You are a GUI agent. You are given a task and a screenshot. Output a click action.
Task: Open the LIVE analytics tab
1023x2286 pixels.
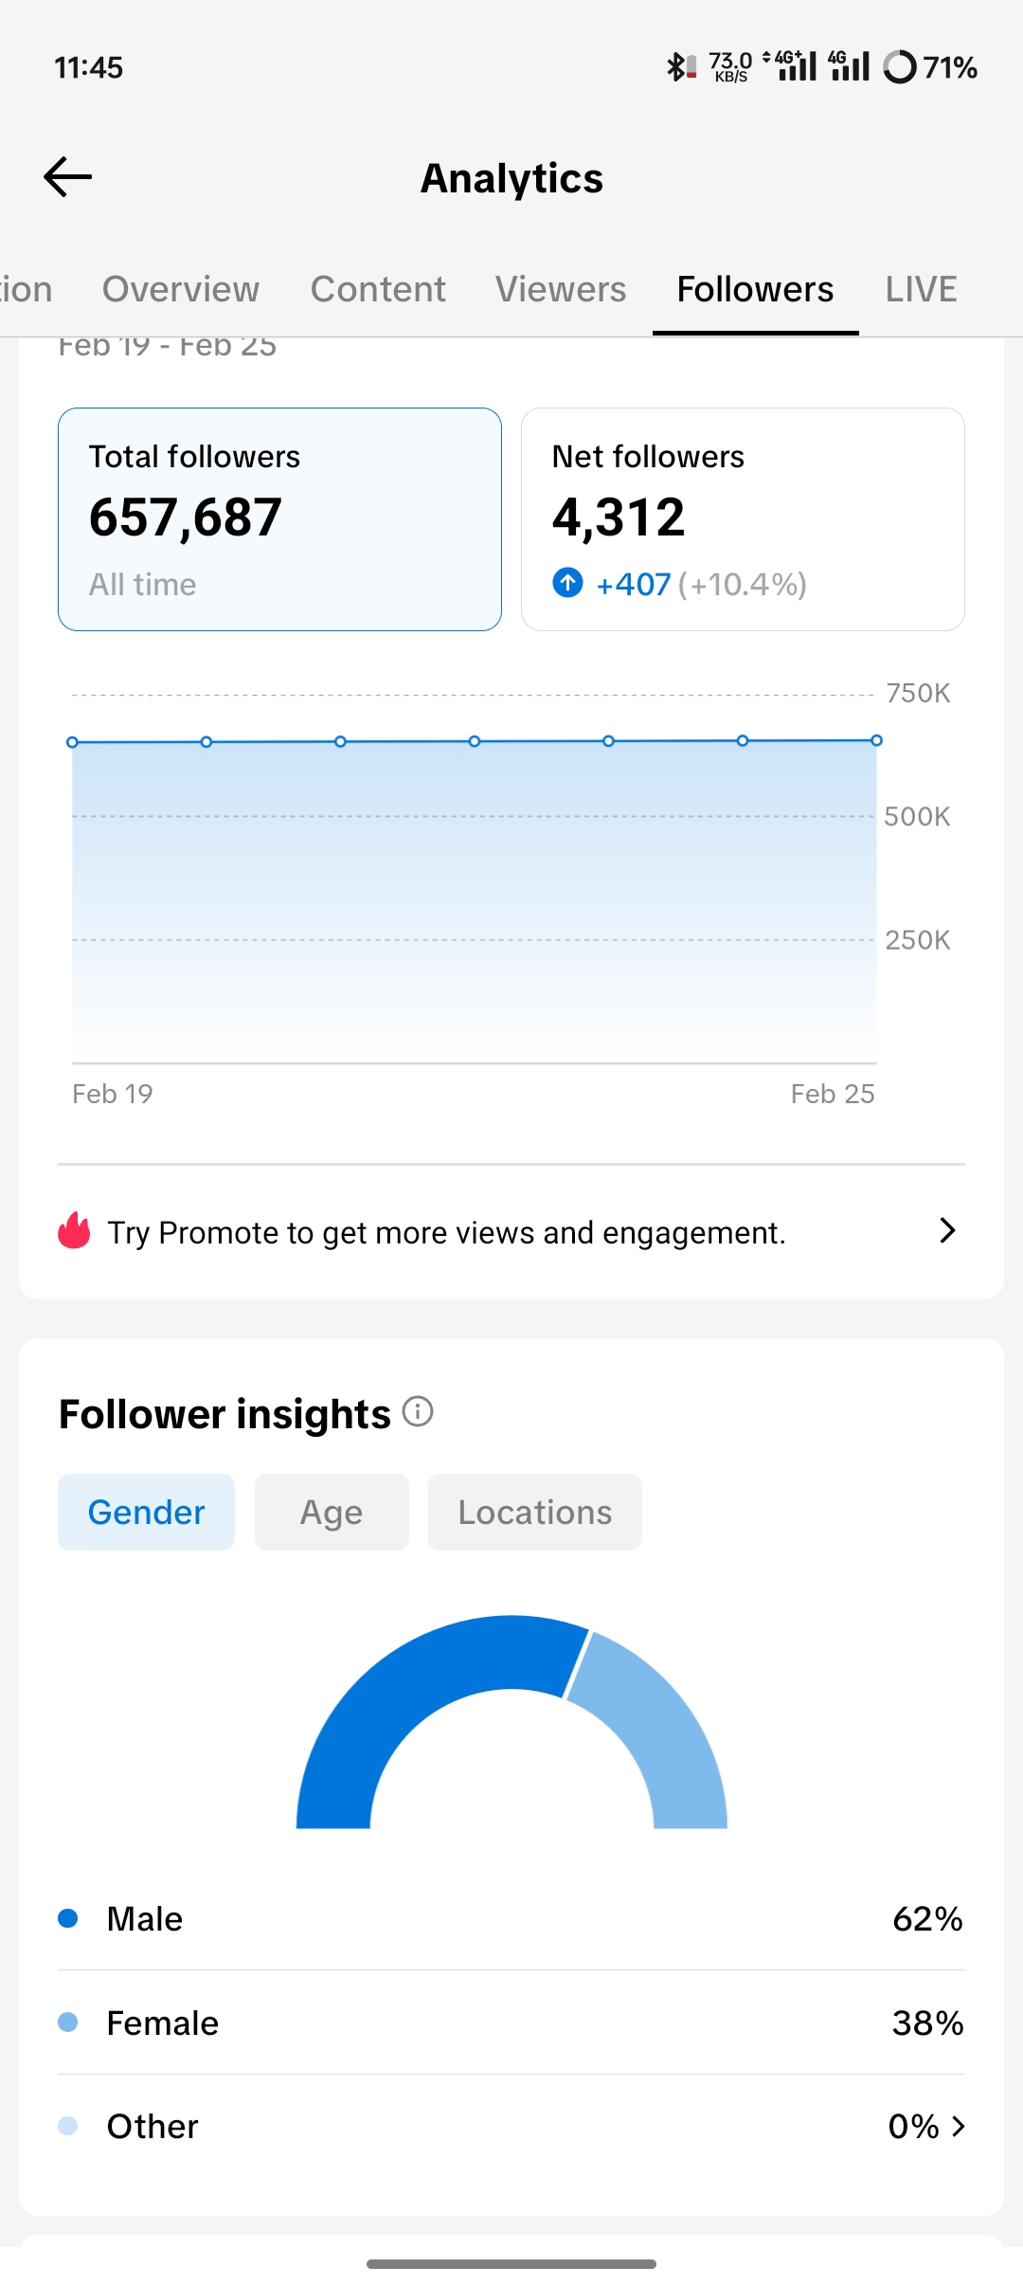coord(921,289)
